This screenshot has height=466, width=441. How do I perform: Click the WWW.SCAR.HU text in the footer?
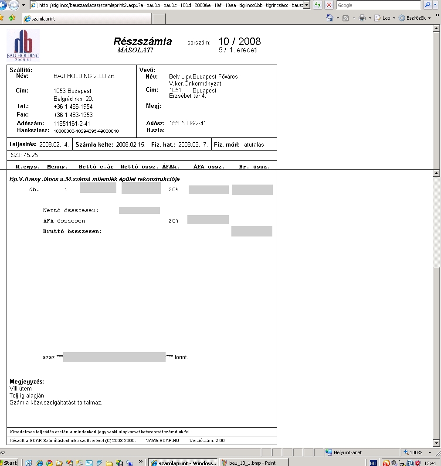(163, 440)
